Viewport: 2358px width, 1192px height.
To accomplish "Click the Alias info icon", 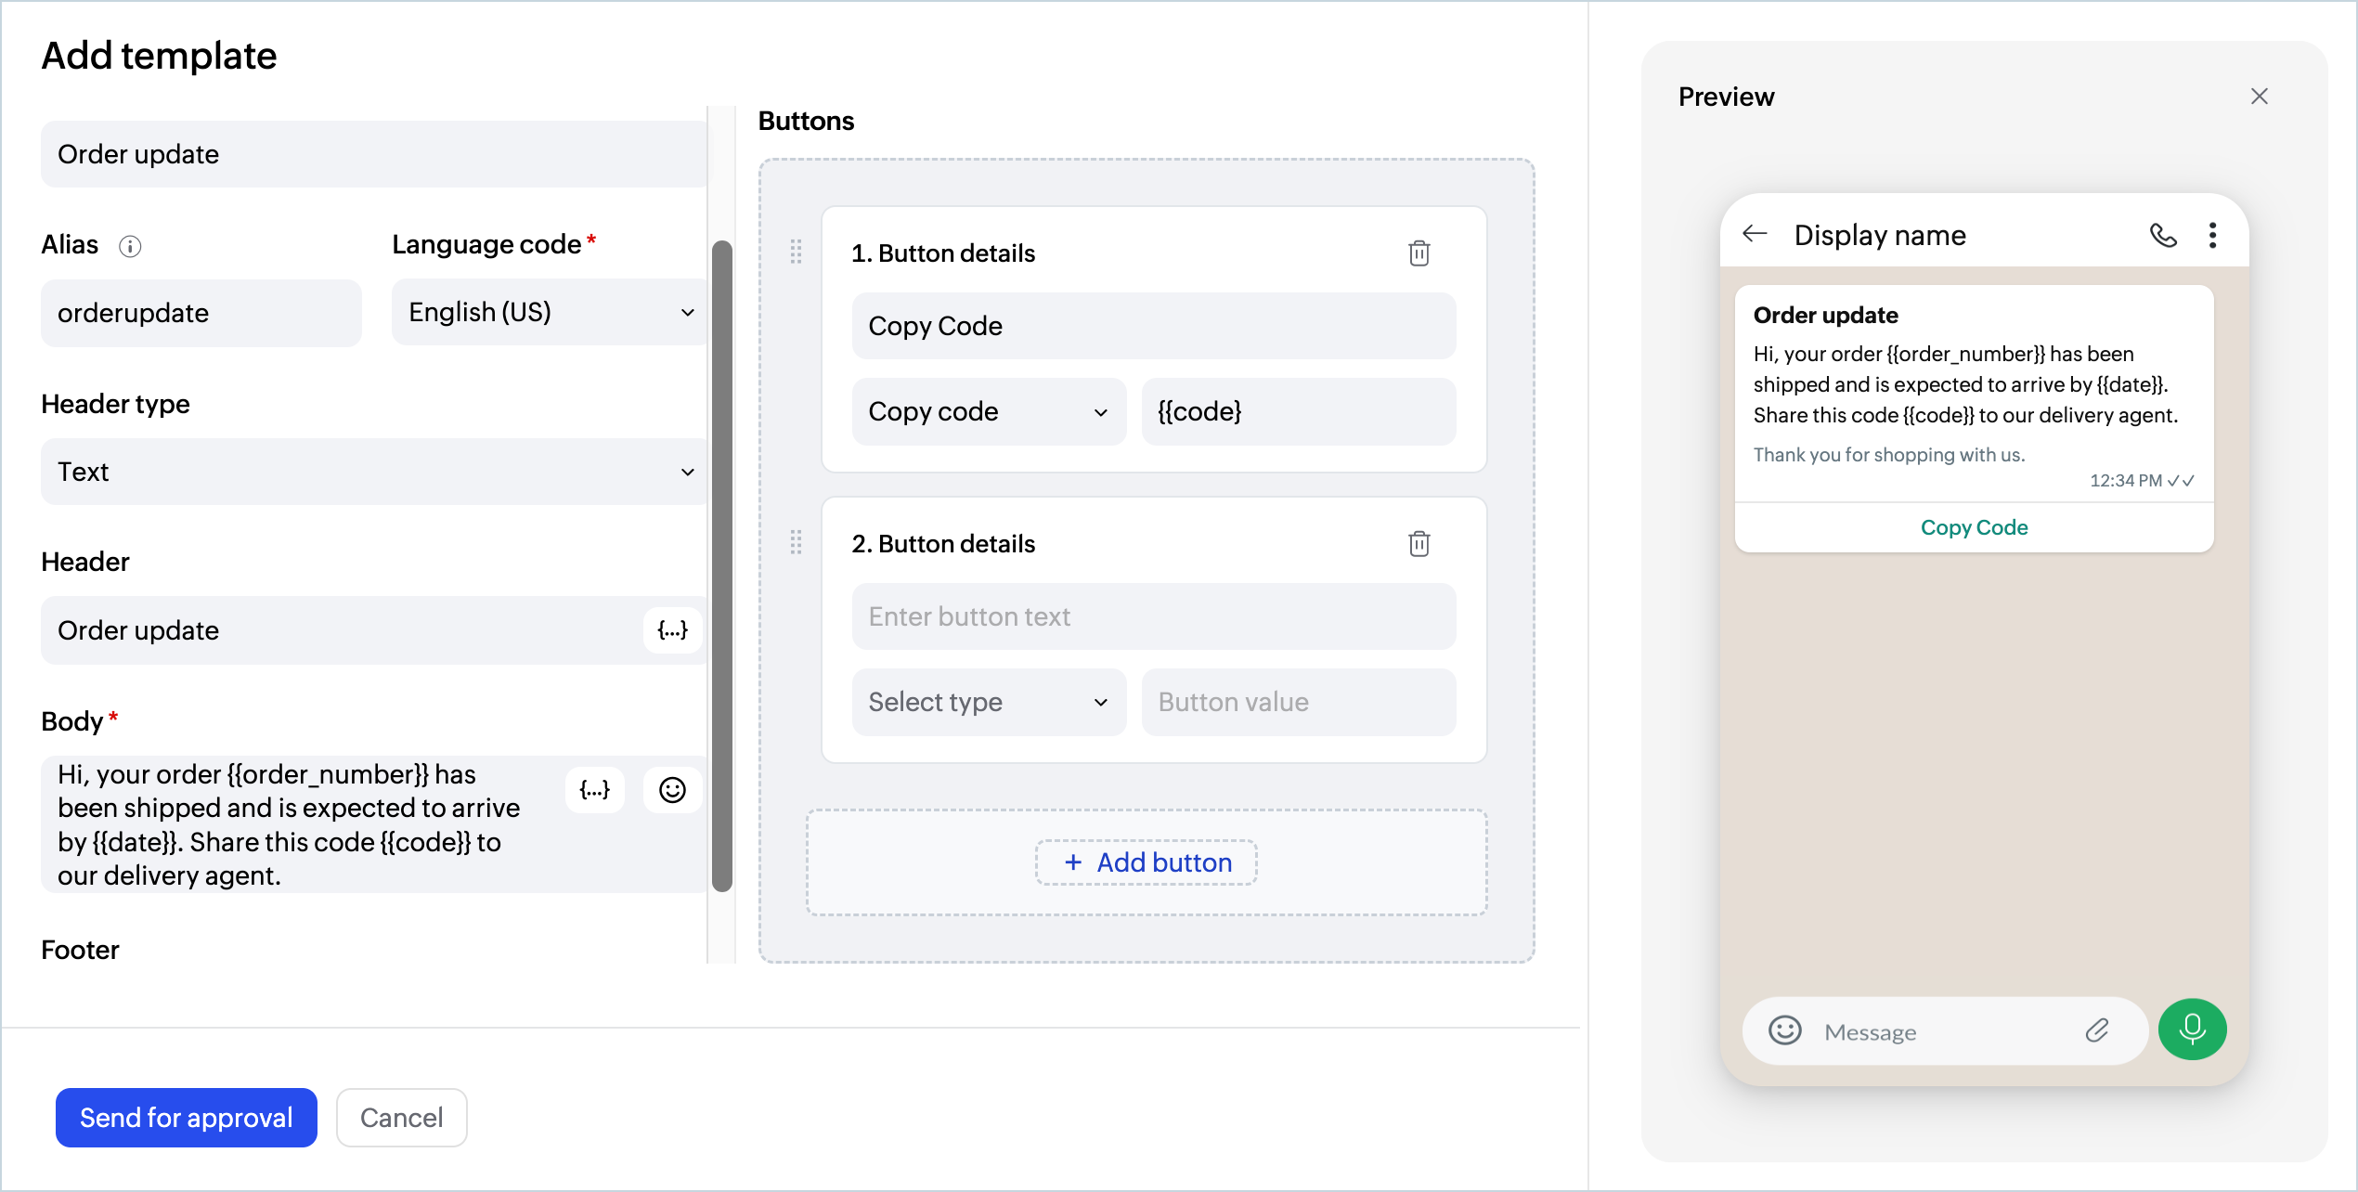I will (x=130, y=246).
